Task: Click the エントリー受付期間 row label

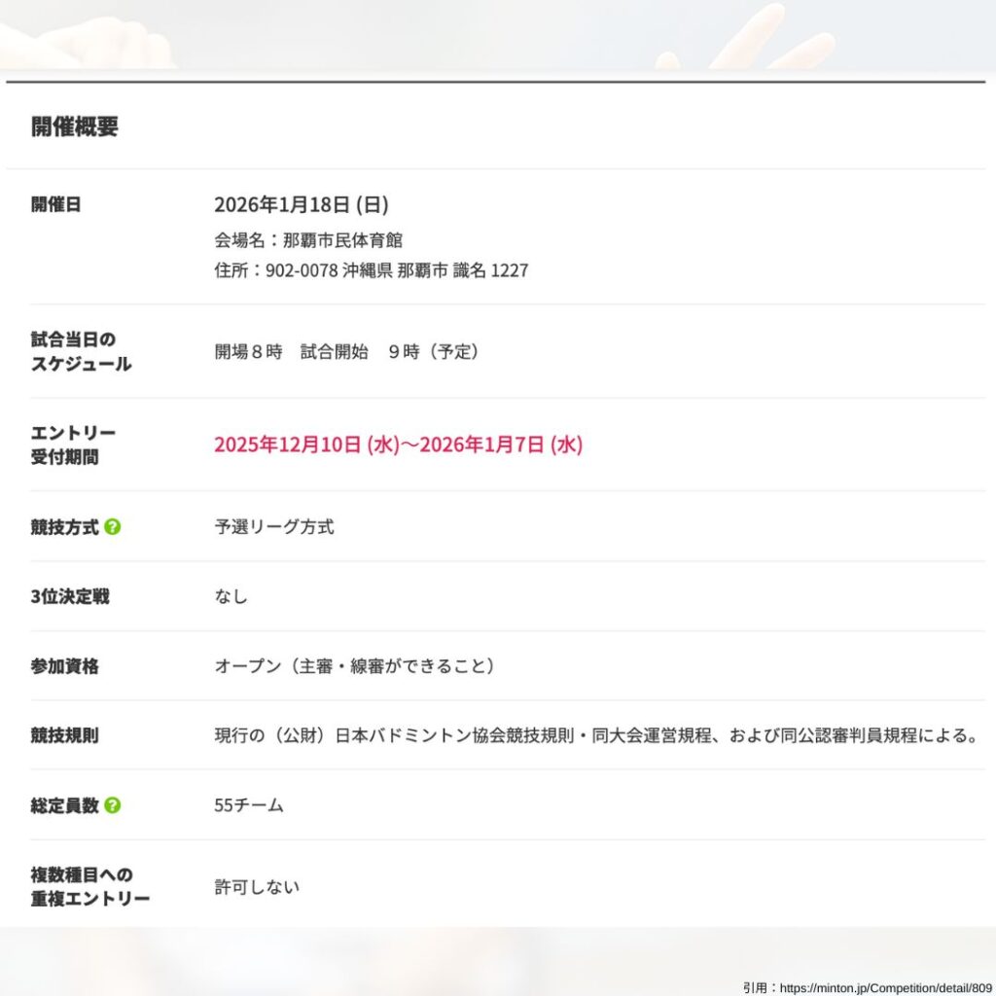Action: tap(73, 445)
